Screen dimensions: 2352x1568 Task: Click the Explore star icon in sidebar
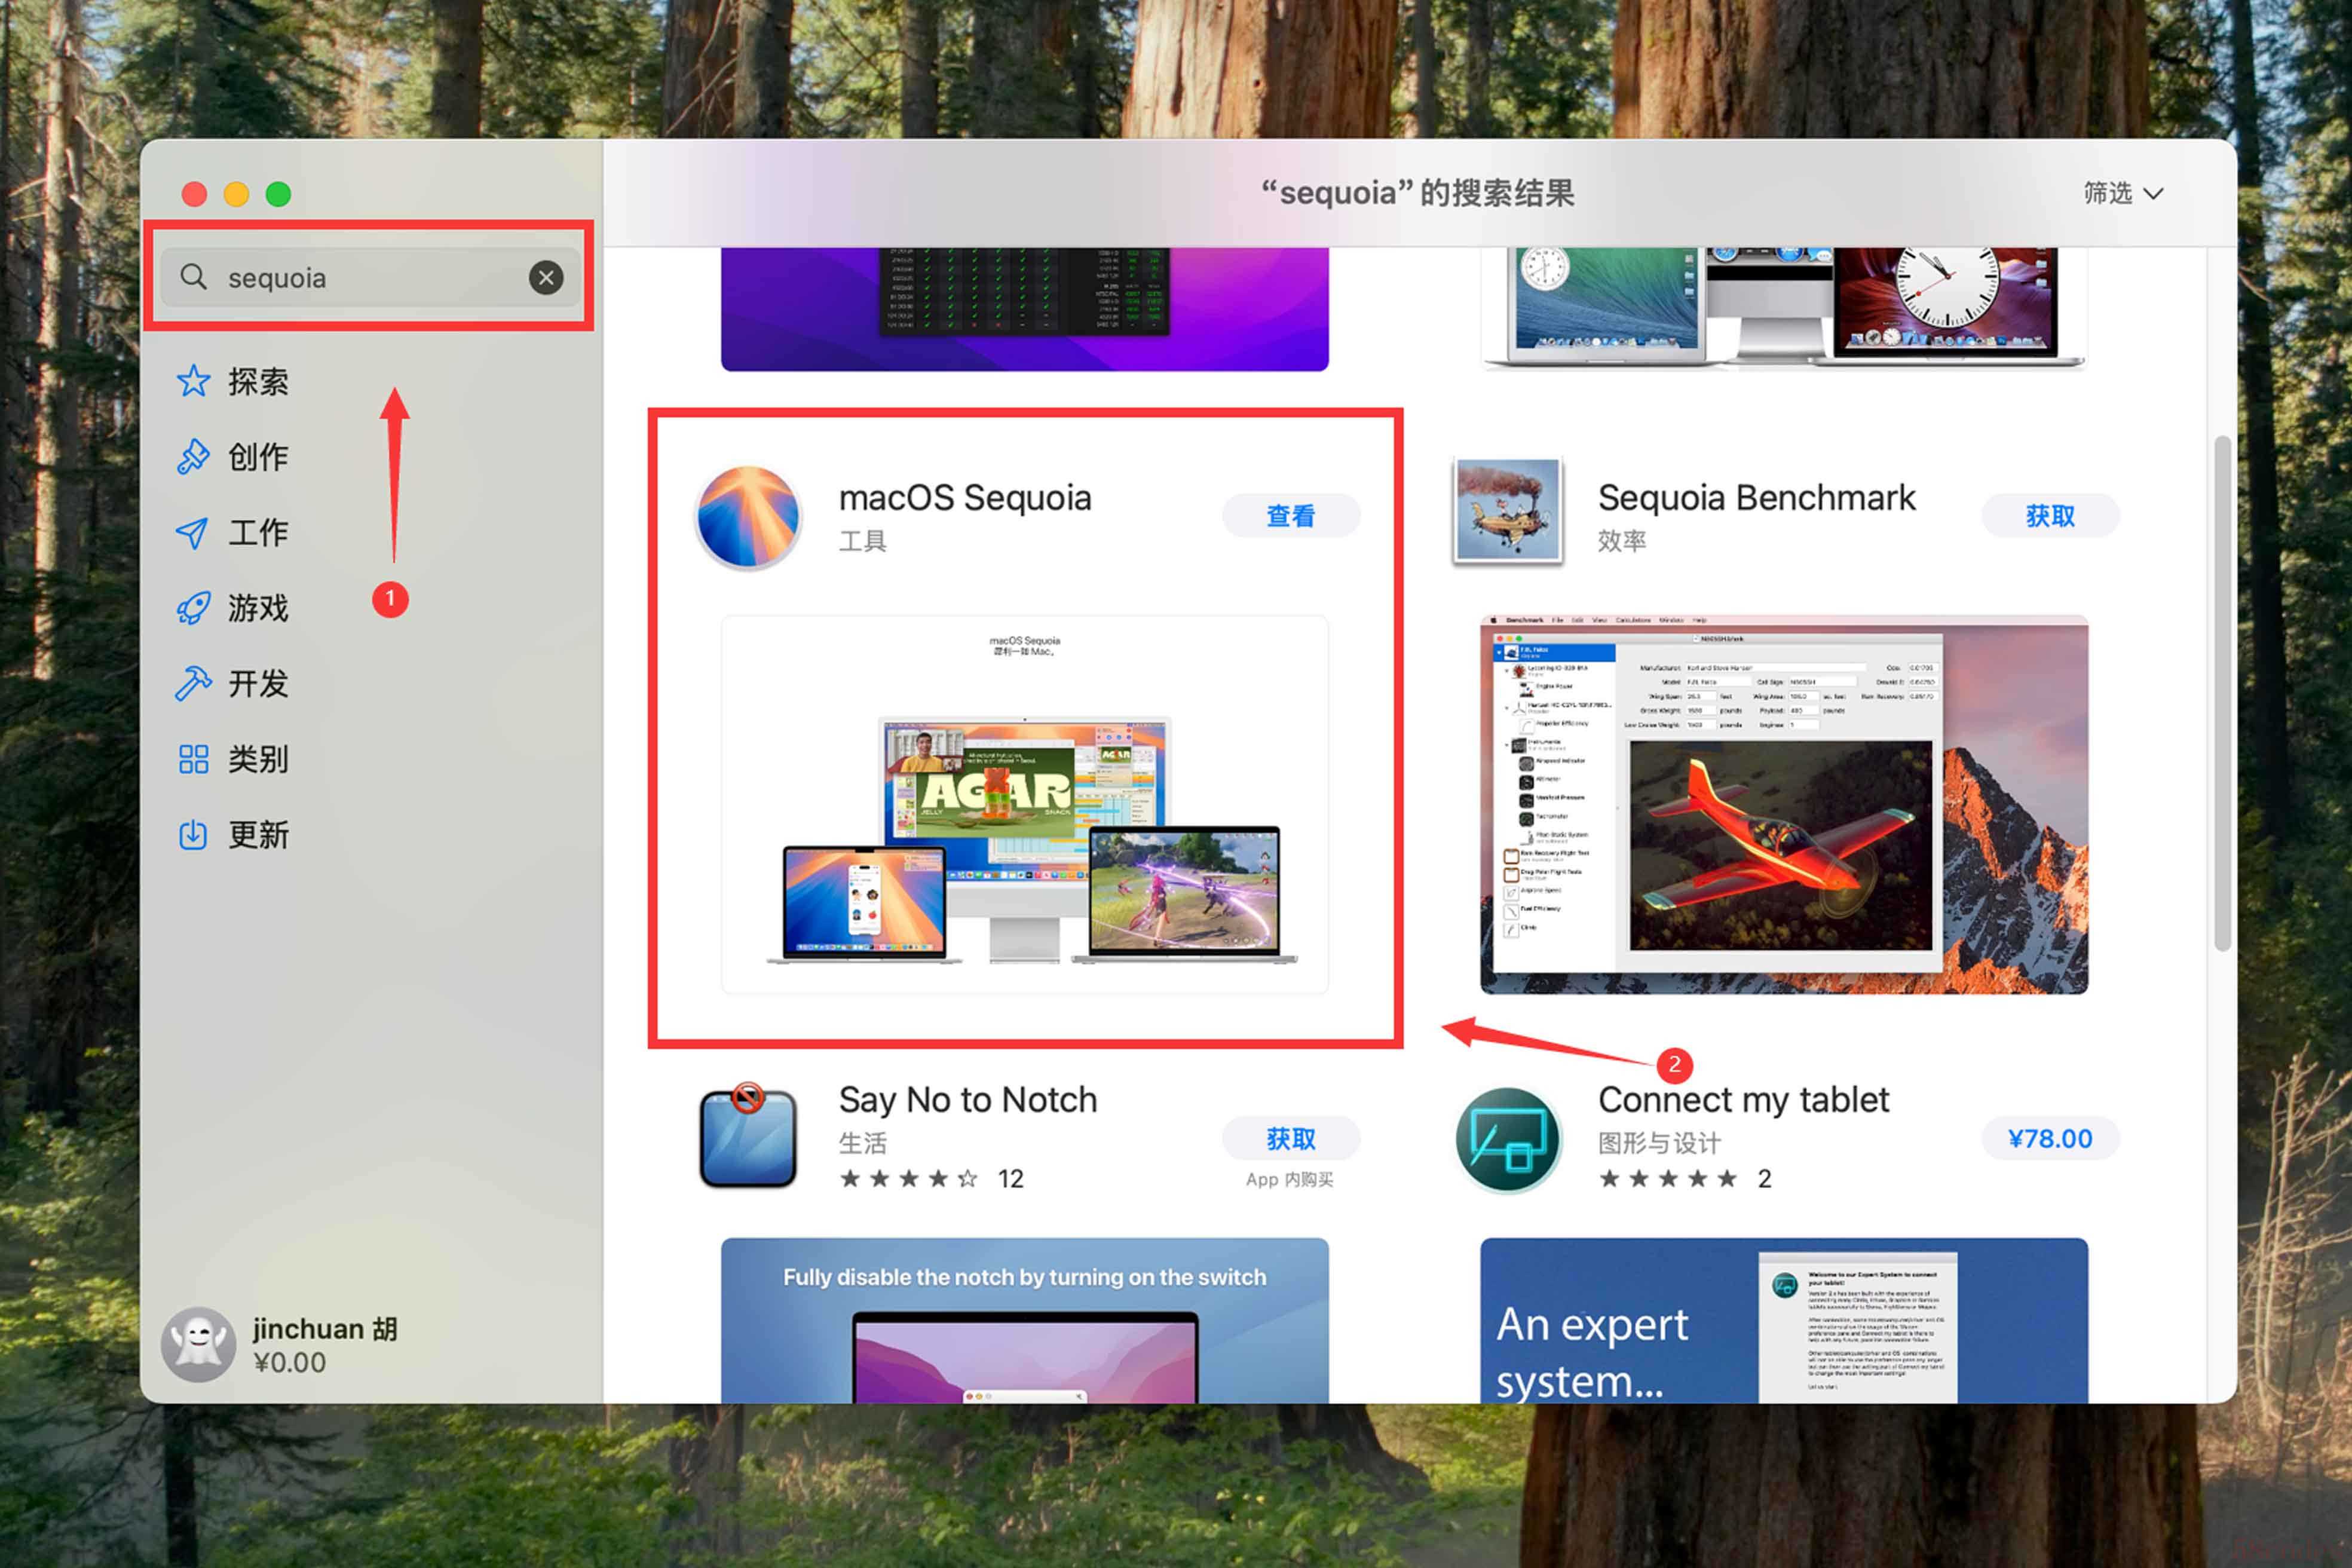pos(193,381)
